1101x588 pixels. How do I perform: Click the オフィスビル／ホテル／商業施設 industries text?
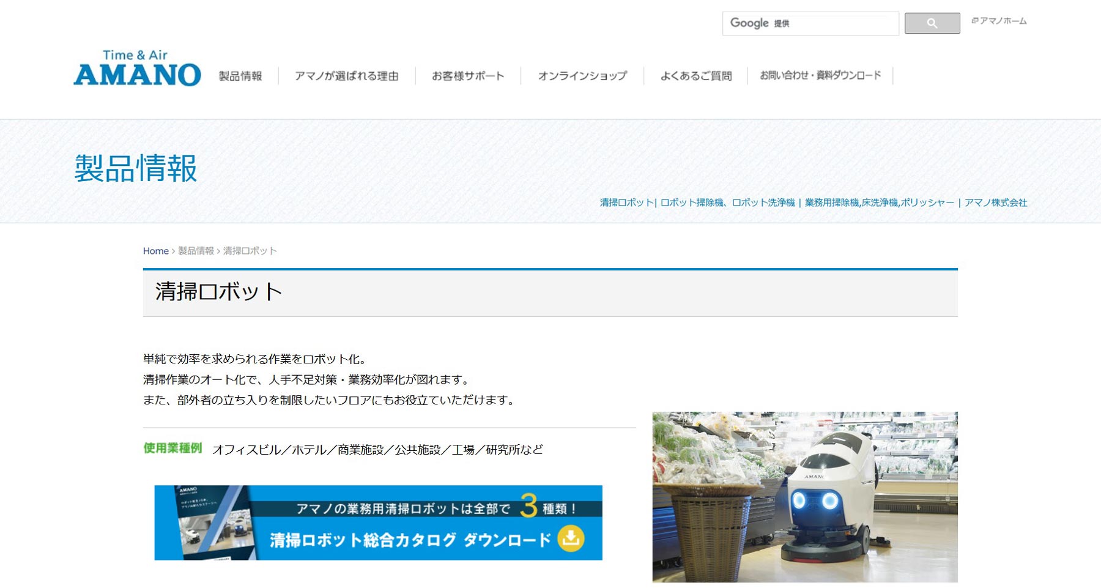(x=377, y=450)
